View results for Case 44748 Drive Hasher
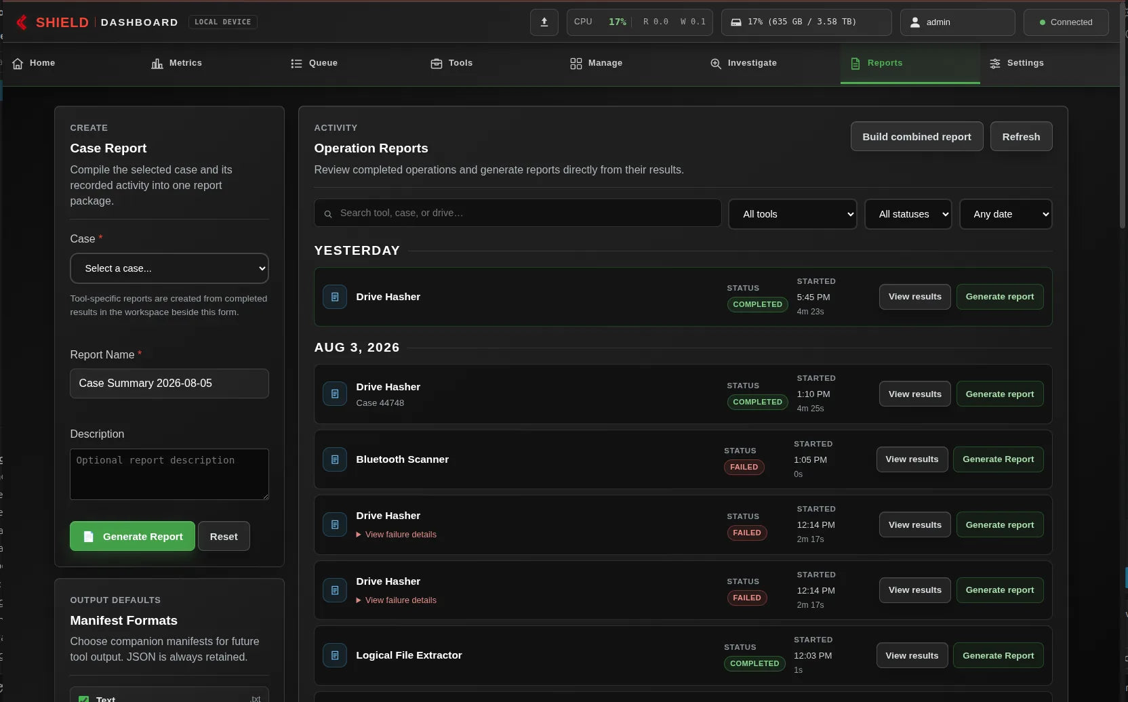 pos(914,394)
